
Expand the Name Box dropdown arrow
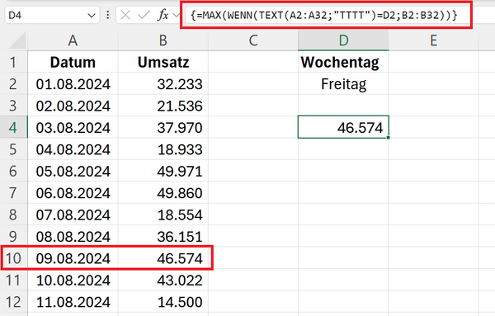(92, 15)
